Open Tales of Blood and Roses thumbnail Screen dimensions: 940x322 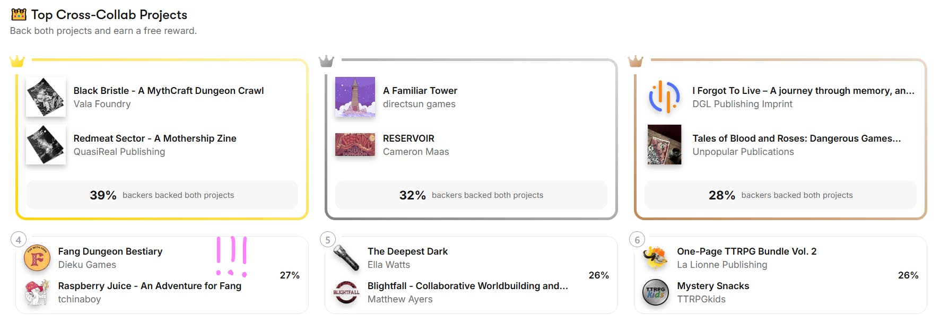[x=664, y=145]
